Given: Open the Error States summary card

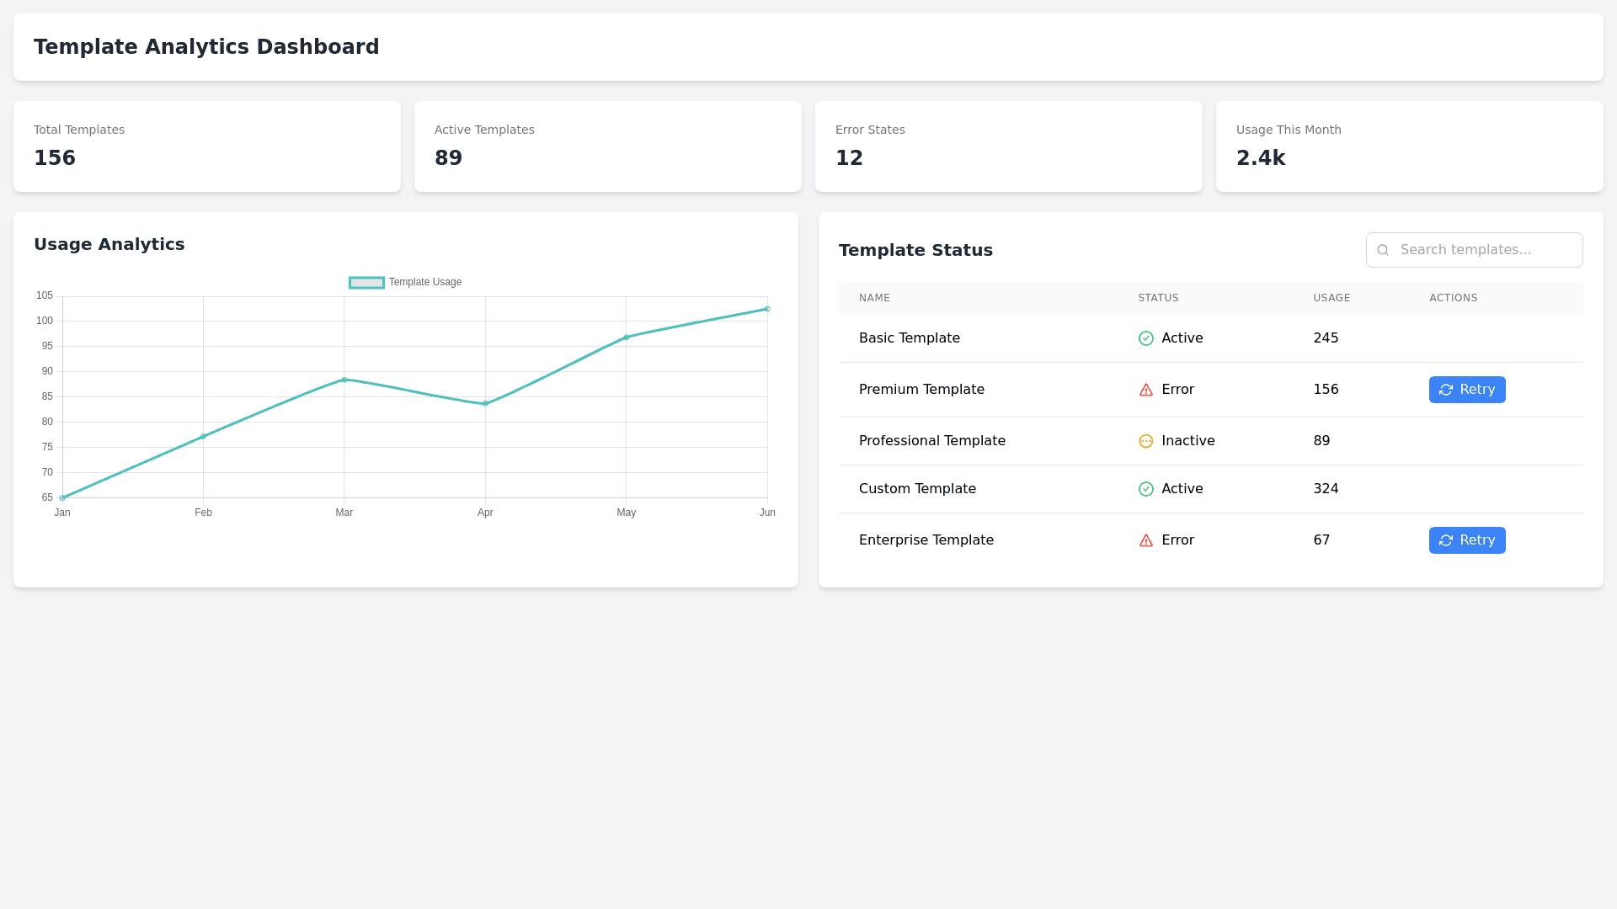Looking at the screenshot, I should click(1008, 146).
